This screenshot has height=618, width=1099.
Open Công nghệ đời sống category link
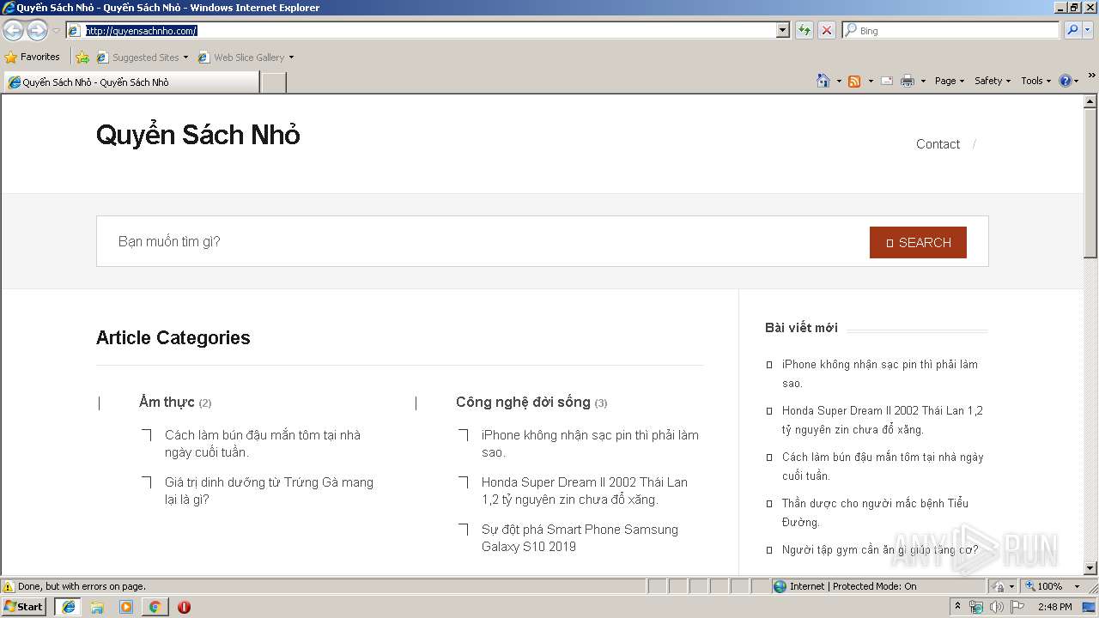[523, 402]
